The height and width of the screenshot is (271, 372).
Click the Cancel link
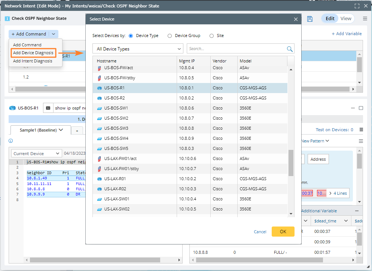pyautogui.click(x=260, y=232)
